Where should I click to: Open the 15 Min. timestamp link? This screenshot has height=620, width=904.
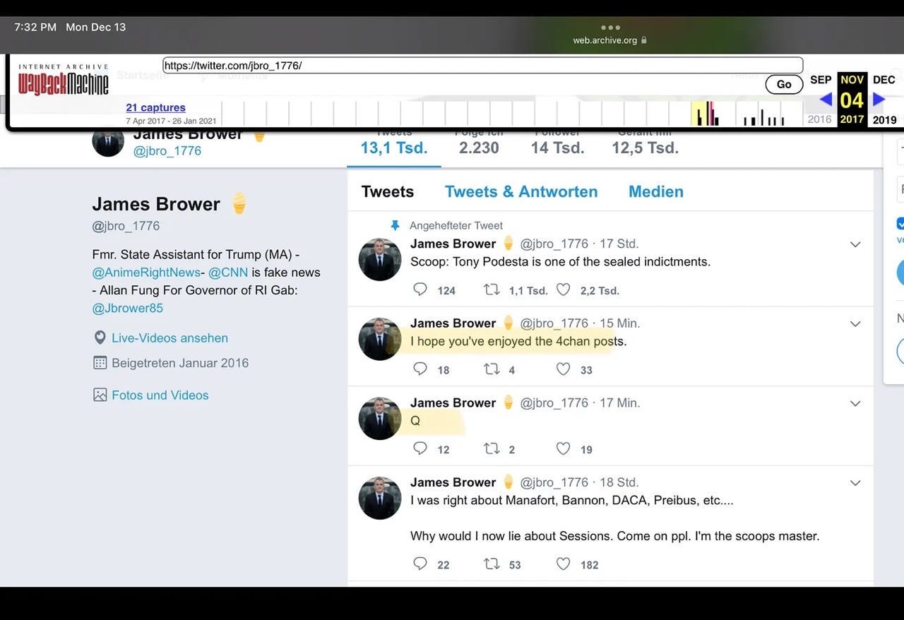[x=619, y=323]
